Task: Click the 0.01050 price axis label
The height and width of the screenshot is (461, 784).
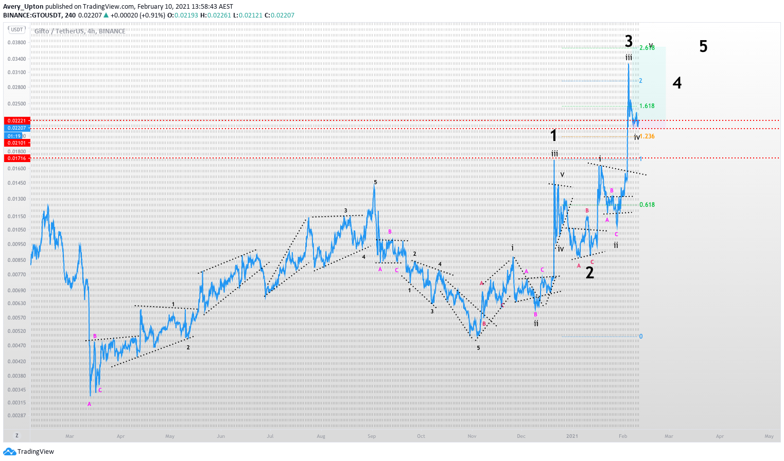Action: pos(17,230)
